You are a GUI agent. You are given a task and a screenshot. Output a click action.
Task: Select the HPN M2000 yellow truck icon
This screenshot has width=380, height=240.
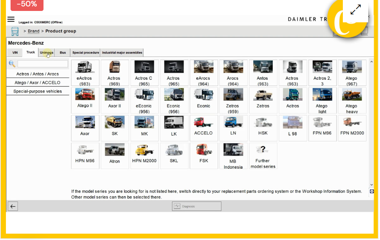[x=144, y=149]
